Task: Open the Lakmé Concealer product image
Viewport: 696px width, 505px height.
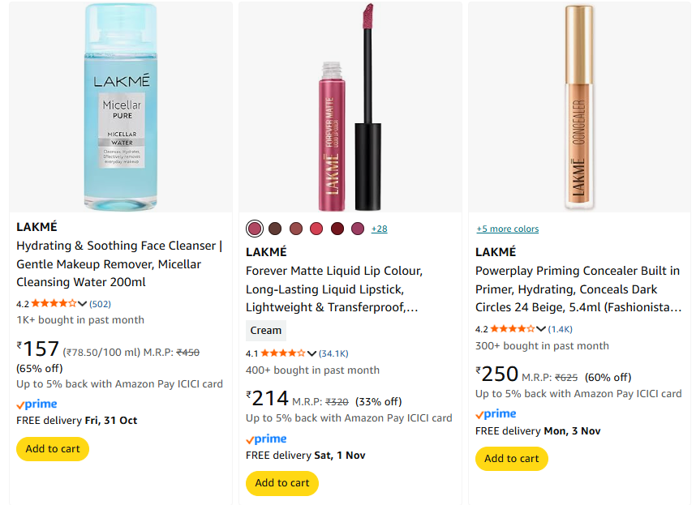Action: coord(579,107)
